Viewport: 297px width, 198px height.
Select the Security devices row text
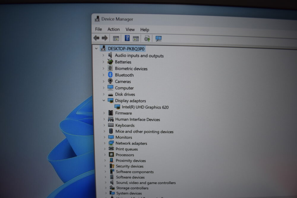click(x=129, y=166)
